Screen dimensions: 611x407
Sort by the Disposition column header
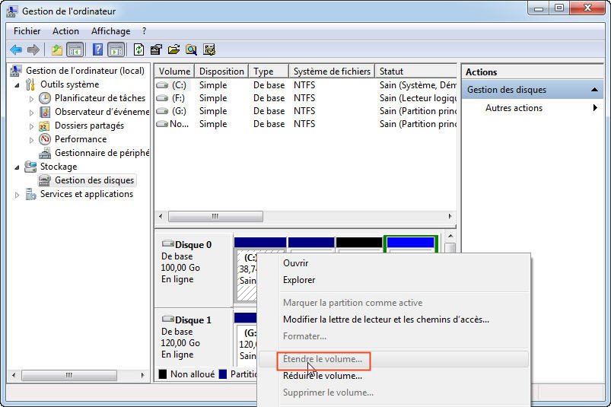pos(221,72)
